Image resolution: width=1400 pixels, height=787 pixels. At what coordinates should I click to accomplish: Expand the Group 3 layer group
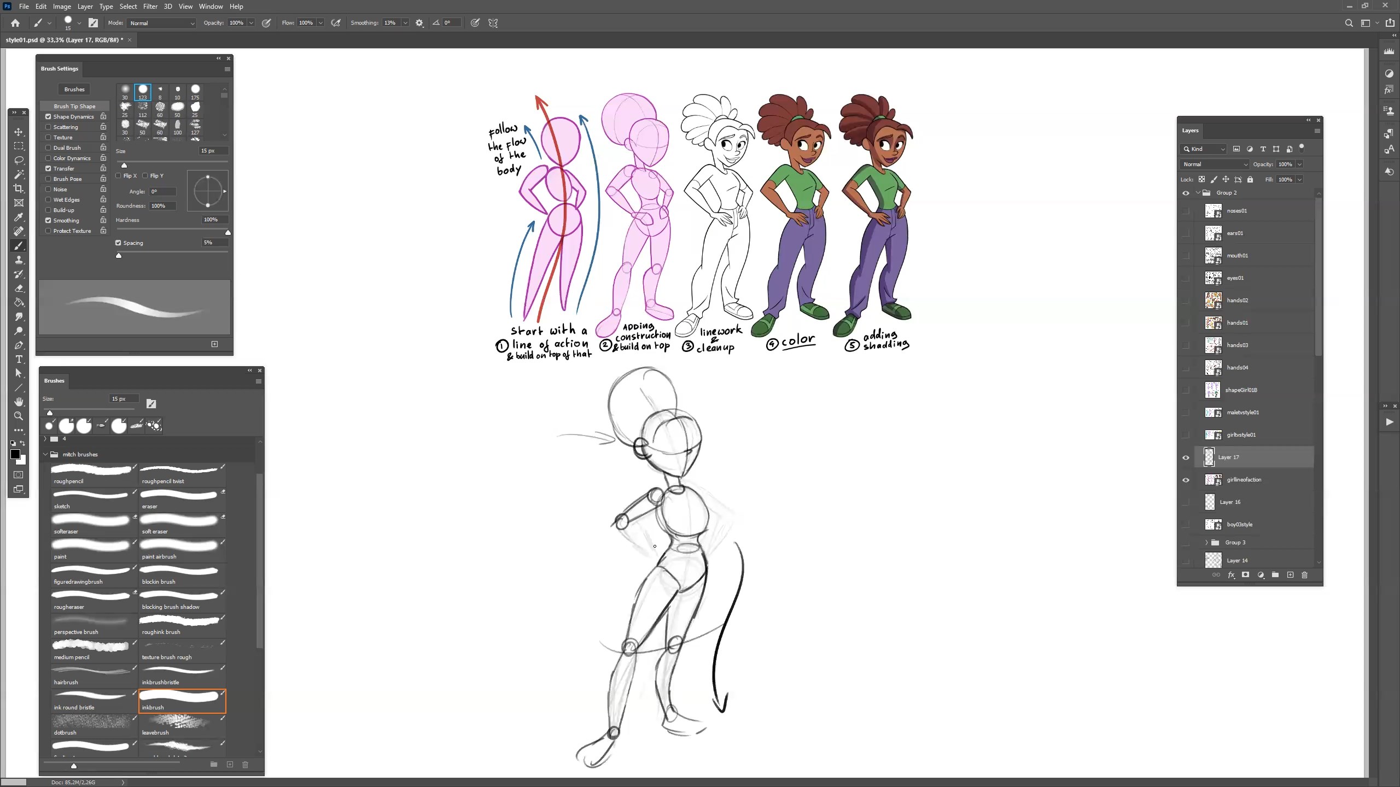(x=1206, y=542)
